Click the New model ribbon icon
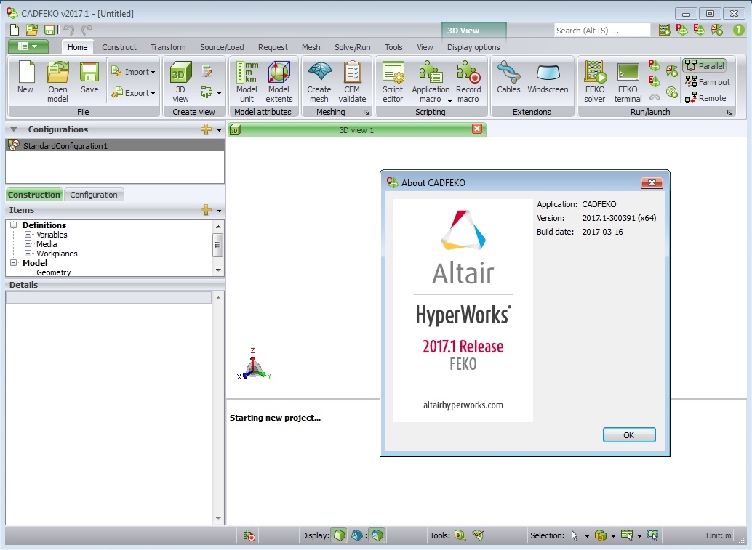 pyautogui.click(x=25, y=77)
